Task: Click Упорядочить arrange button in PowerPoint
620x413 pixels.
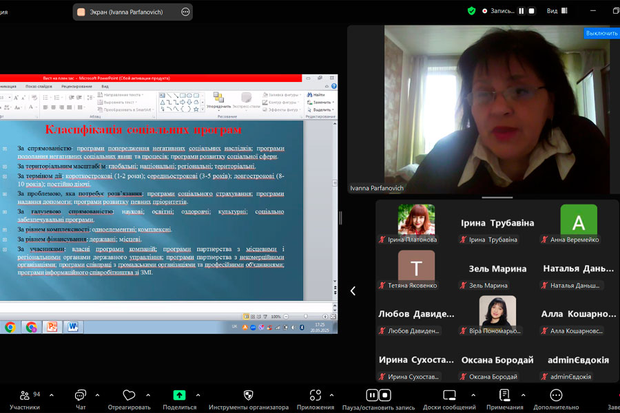Action: [x=218, y=100]
